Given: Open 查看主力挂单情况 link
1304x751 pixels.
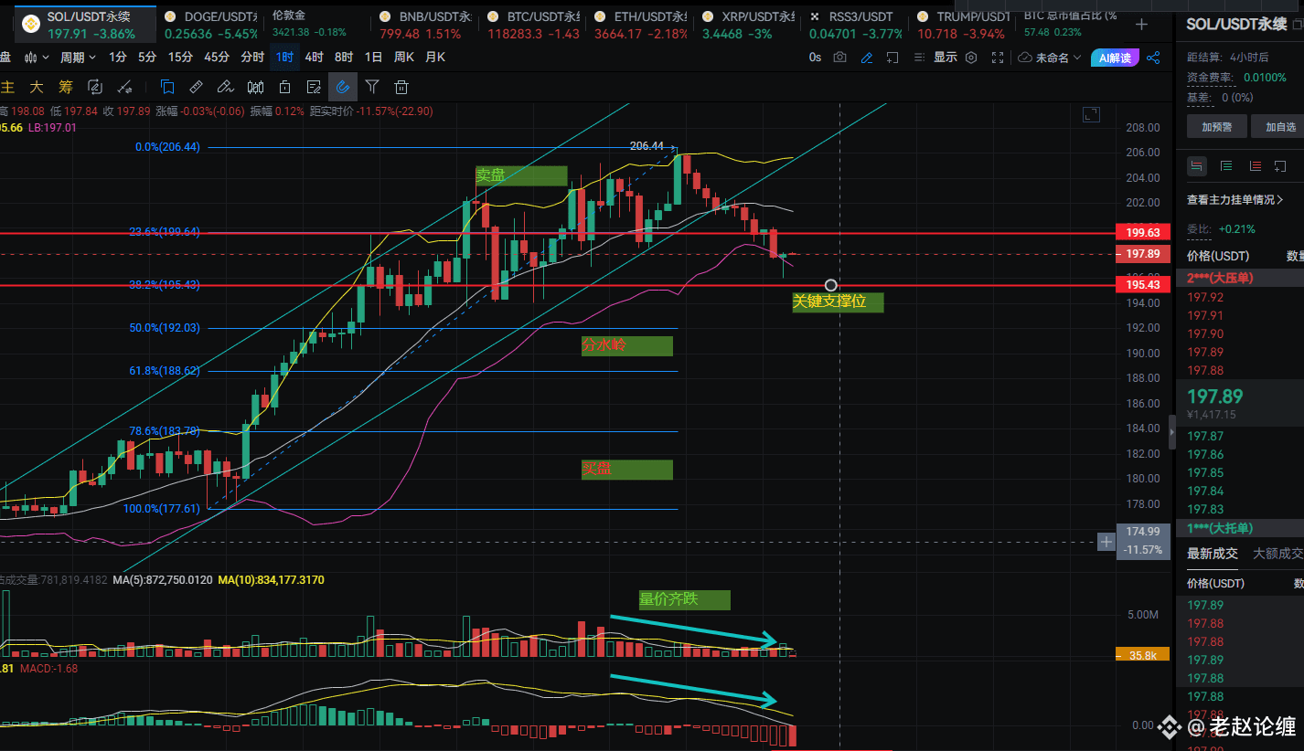Looking at the screenshot, I should point(1235,199).
